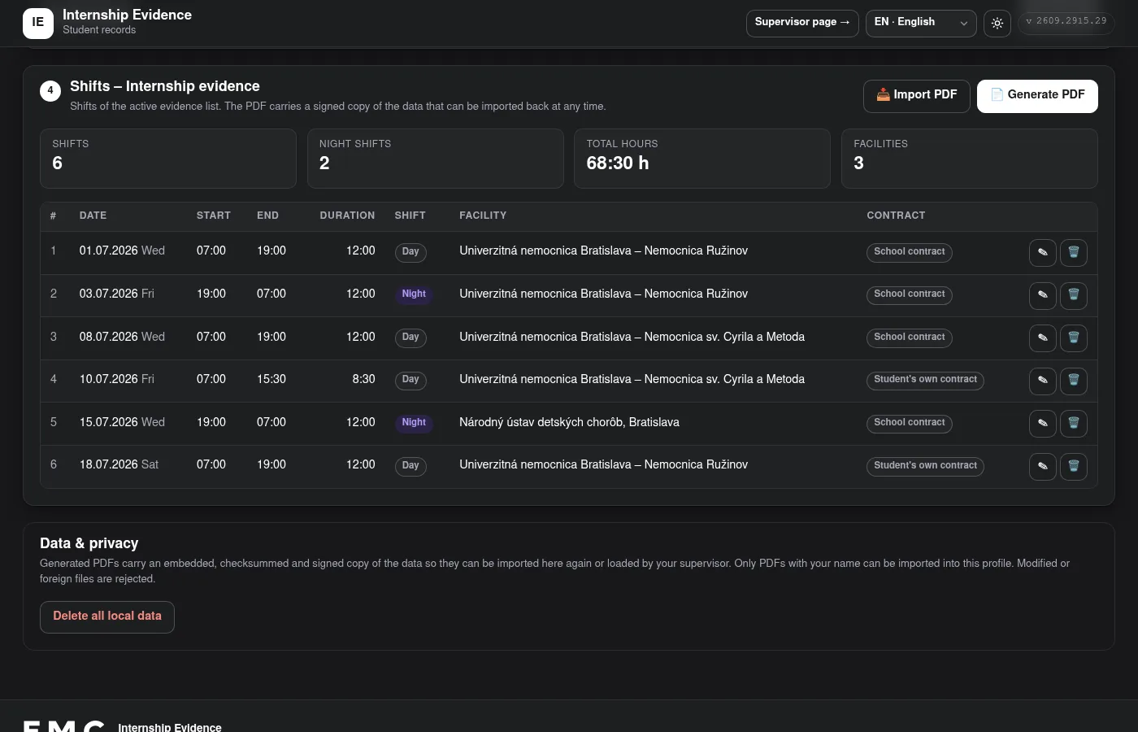Edit the 18.07.2026 Saturday shift
The width and height of the screenshot is (1138, 732).
pos(1042,467)
